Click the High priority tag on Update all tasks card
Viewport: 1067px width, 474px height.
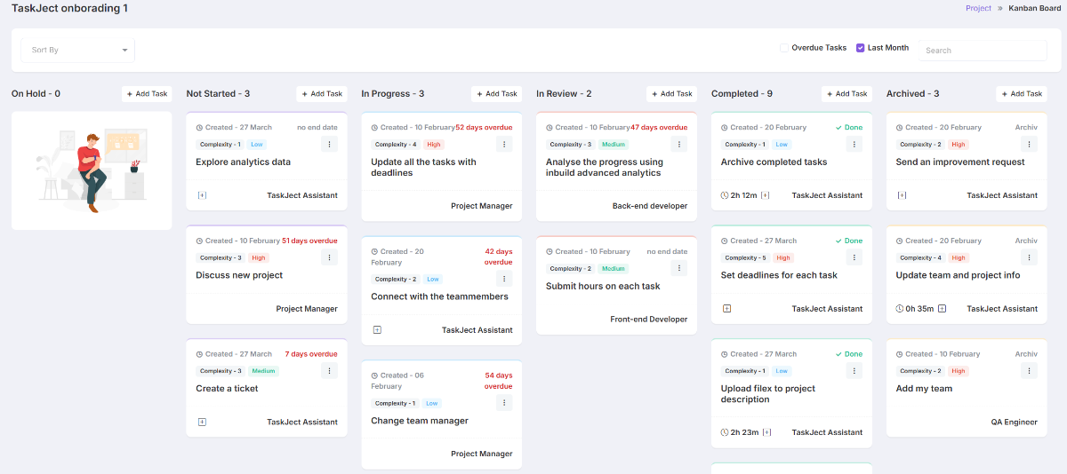click(433, 144)
